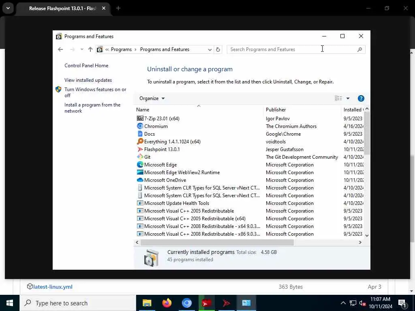Click the search magnifier icon
The height and width of the screenshot is (311, 415).
coord(359,49)
